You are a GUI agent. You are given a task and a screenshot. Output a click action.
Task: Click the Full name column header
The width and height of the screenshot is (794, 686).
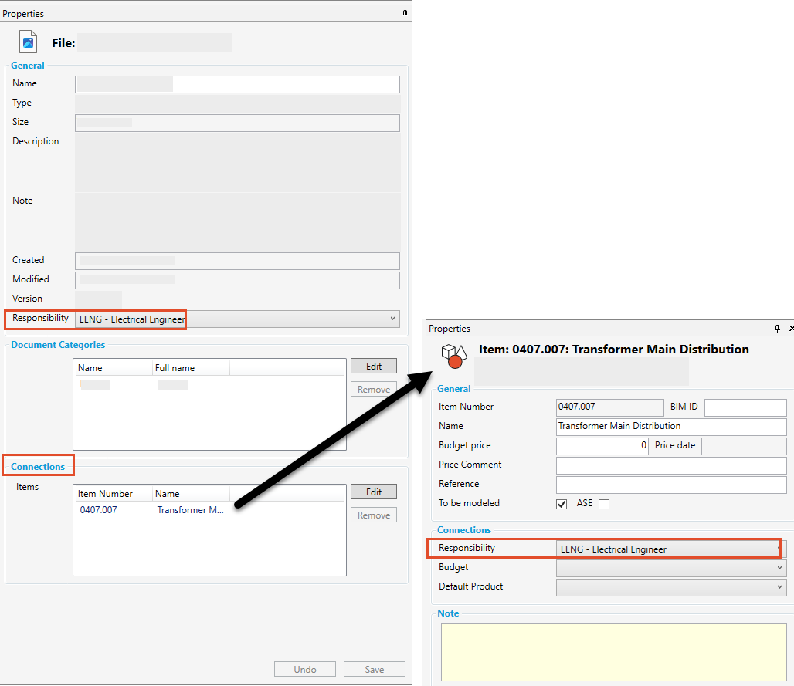click(x=175, y=368)
